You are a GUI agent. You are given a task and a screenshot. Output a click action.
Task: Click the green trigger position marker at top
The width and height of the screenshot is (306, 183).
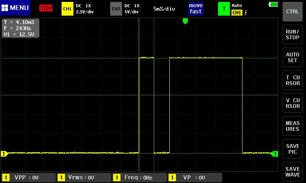click(x=185, y=21)
